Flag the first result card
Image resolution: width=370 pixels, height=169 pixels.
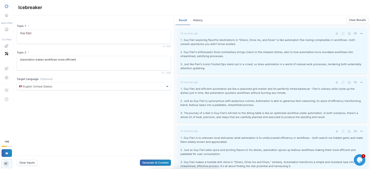[x=355, y=33]
